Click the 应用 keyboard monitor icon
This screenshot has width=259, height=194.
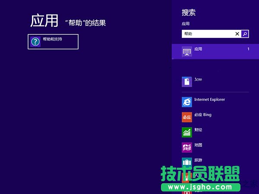[187, 51]
